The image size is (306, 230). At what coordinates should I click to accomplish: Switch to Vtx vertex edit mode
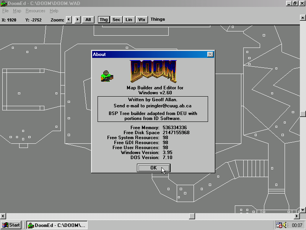click(142, 20)
